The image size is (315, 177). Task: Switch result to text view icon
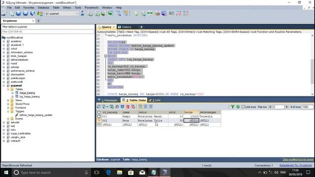click(151, 107)
